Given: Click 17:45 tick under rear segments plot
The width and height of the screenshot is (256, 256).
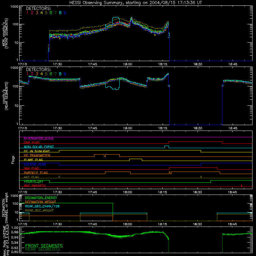Looking at the screenshot, I should click(x=92, y=128).
